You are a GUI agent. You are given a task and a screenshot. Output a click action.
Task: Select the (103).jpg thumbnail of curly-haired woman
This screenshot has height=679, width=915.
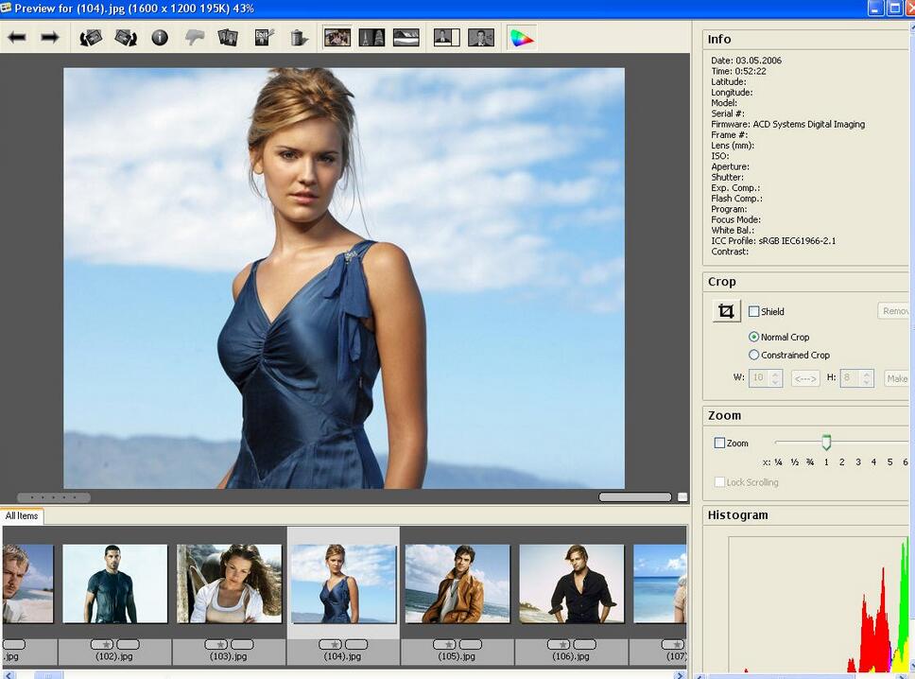click(x=230, y=583)
